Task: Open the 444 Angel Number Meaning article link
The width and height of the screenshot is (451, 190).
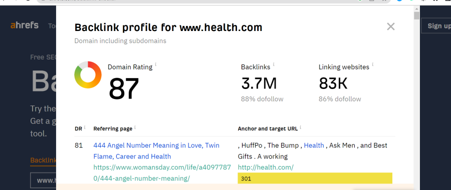Action: [156, 151]
